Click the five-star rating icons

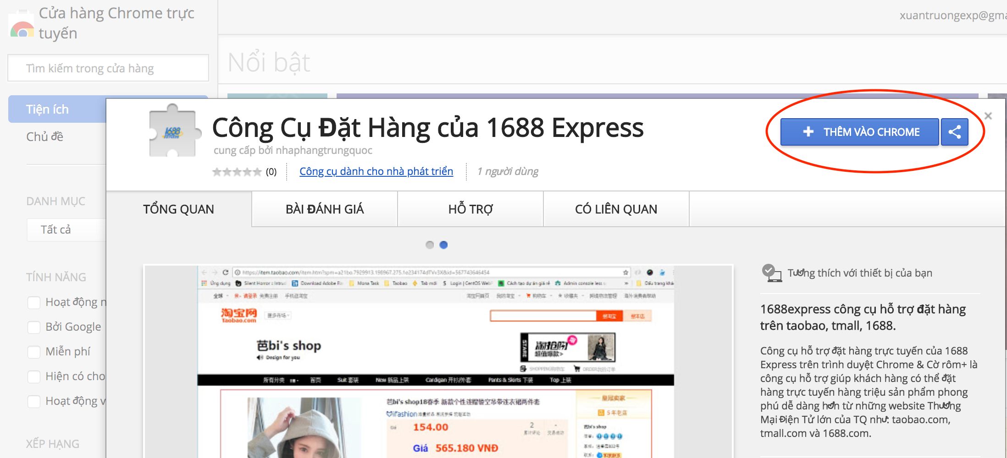click(x=237, y=172)
